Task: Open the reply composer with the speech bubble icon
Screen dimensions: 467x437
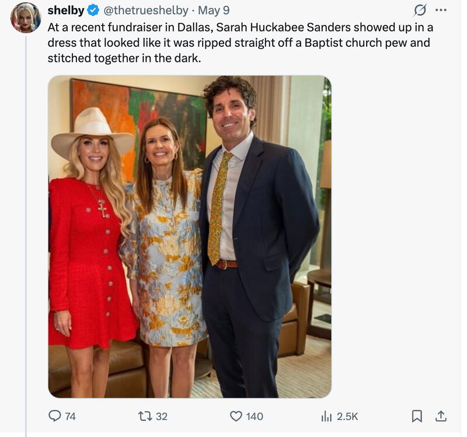Action: (55, 416)
